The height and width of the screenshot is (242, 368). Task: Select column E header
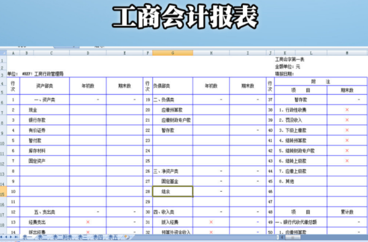[x=125, y=53]
